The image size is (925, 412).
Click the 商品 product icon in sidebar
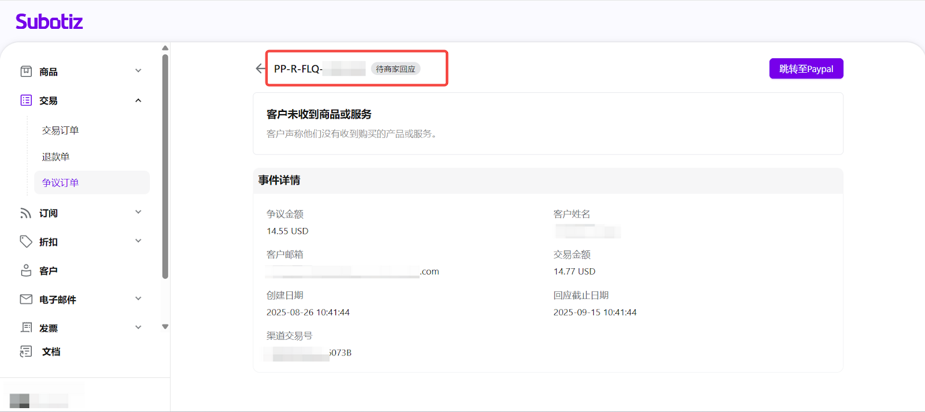(x=26, y=72)
